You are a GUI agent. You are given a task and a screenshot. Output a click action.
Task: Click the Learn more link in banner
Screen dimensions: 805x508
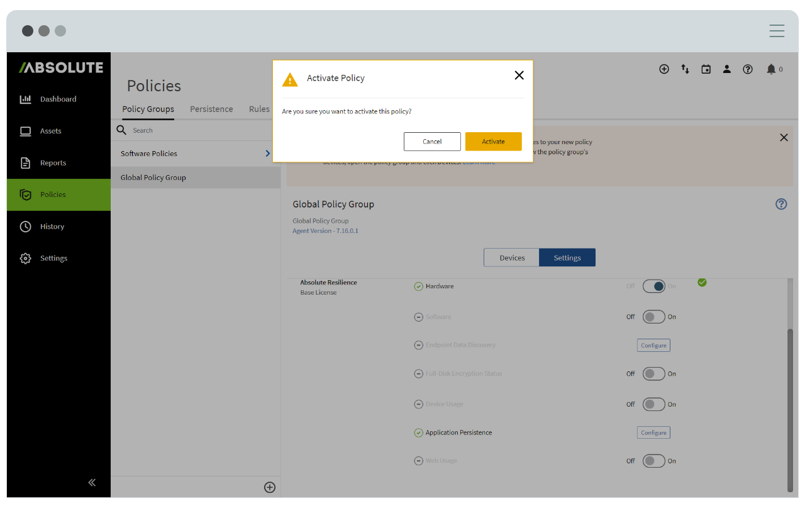tap(479, 162)
